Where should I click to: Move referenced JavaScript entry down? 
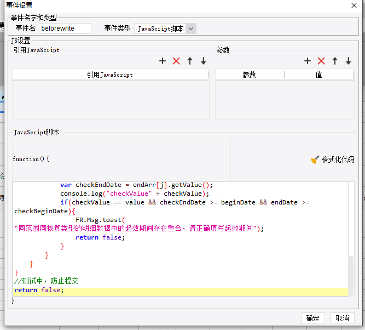pyautogui.click(x=204, y=61)
